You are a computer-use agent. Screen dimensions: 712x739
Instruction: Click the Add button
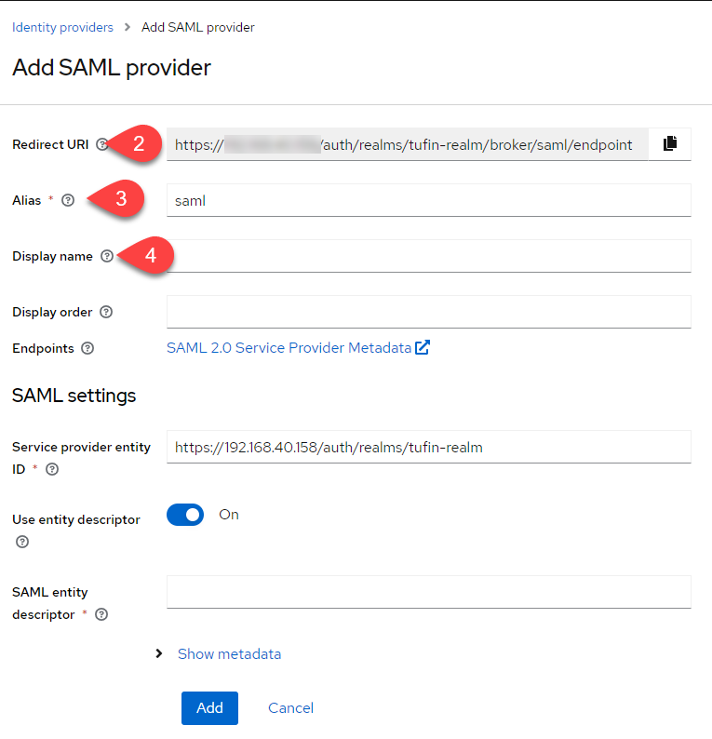(209, 707)
